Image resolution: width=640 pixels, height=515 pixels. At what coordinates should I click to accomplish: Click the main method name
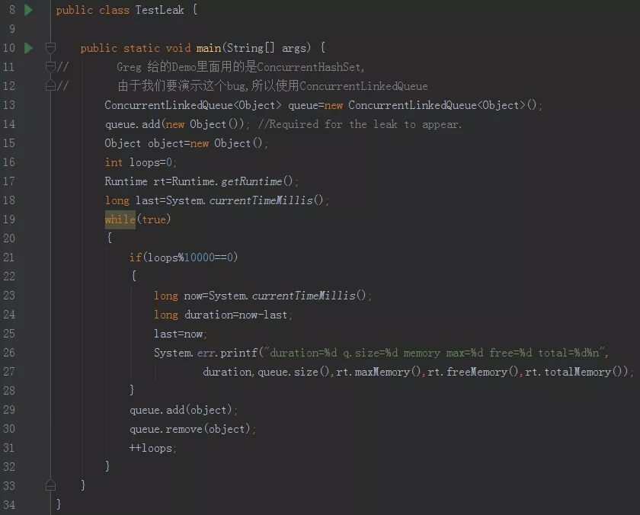point(209,48)
